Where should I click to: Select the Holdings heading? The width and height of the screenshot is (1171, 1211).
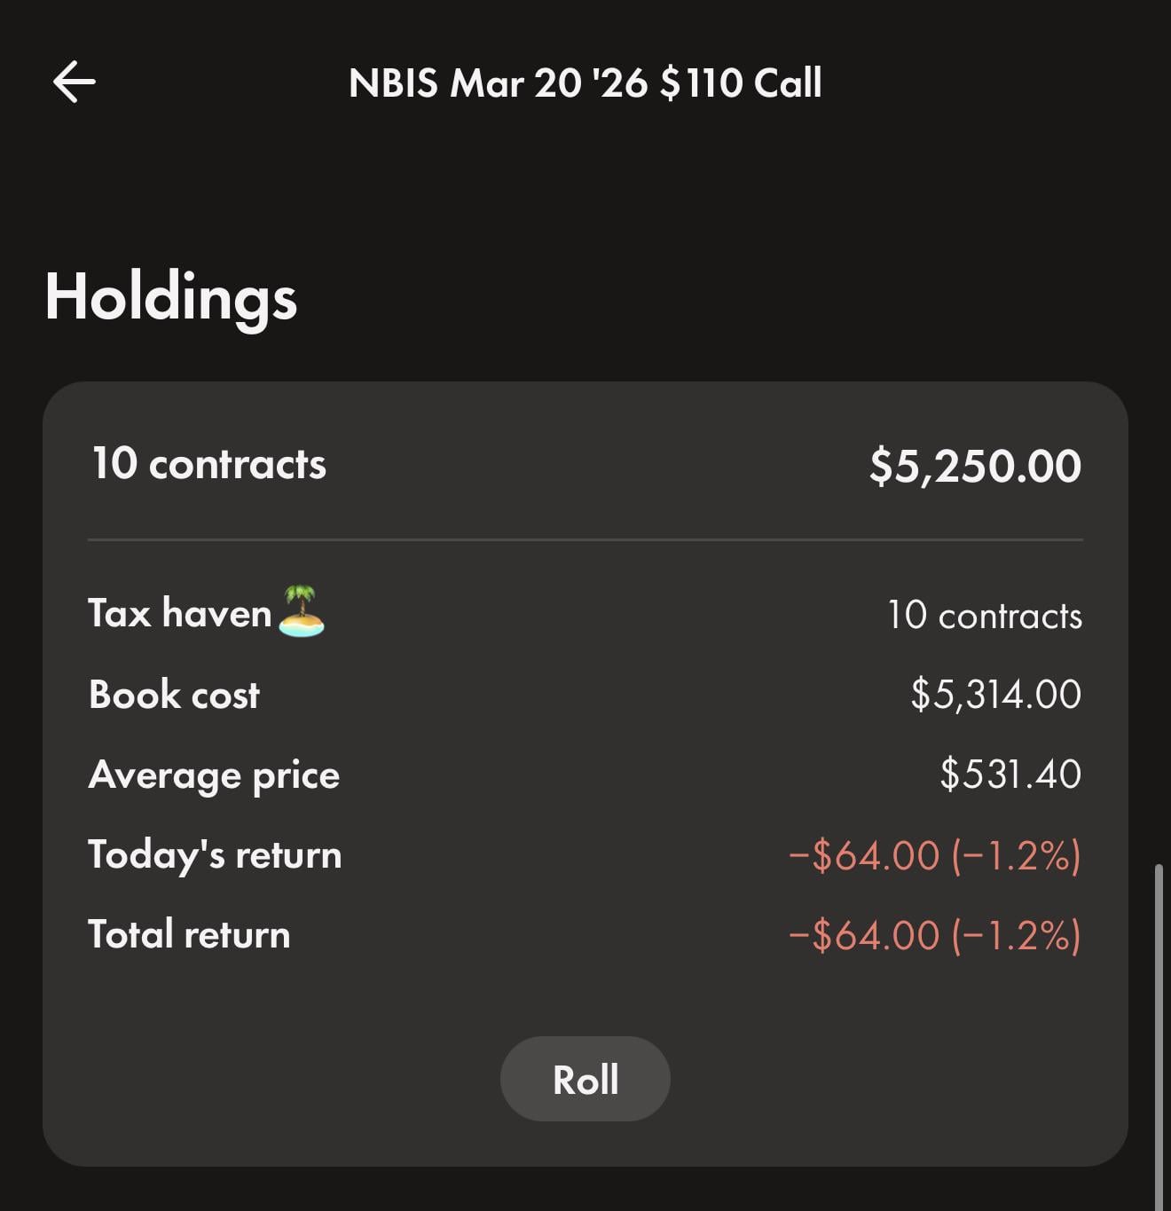(170, 296)
